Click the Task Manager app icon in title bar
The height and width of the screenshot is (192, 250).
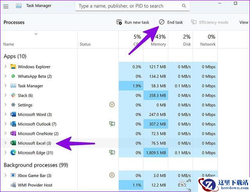pos(19,6)
